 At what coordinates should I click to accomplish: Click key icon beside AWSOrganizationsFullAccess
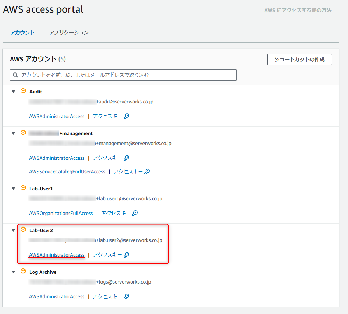135,213
